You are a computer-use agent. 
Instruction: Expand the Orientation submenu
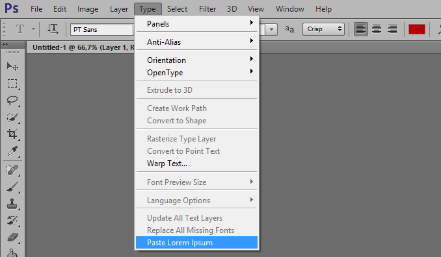(x=197, y=60)
